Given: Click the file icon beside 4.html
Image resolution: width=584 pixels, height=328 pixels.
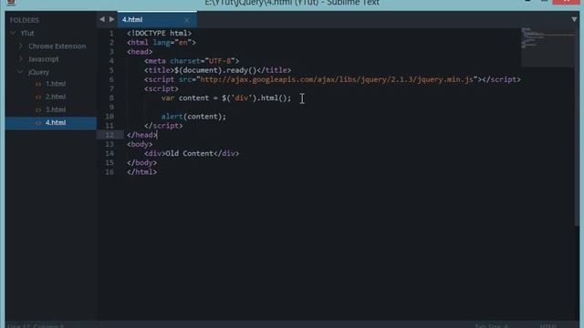Looking at the screenshot, I should click(x=38, y=123).
